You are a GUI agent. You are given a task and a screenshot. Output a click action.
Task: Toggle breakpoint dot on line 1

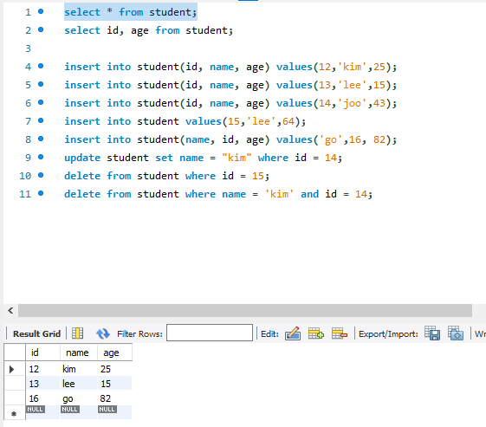(41, 11)
